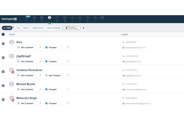Click the Person column header
The width and height of the screenshot is (184, 122).
click(x=12, y=34)
